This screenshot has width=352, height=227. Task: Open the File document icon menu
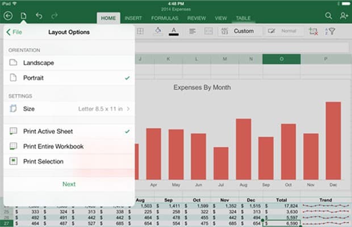(x=24, y=16)
